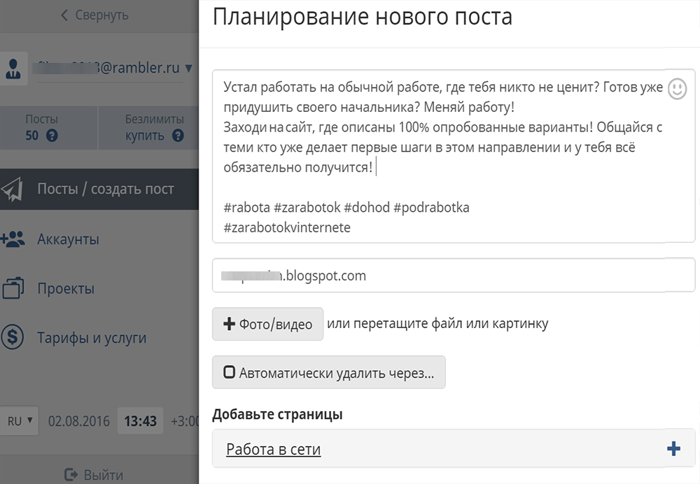This screenshot has height=484, width=700.
Task: Open the RU language dropdown
Action: coord(19,421)
